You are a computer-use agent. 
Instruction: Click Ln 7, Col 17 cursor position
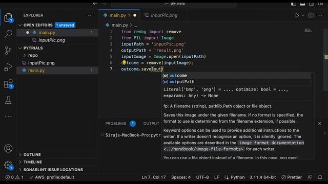coord(154,177)
